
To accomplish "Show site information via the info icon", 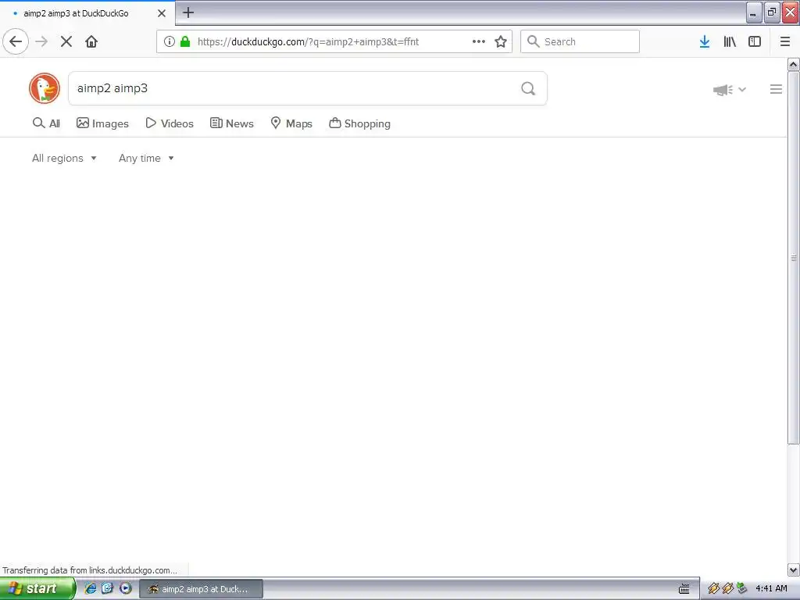I will click(170, 41).
